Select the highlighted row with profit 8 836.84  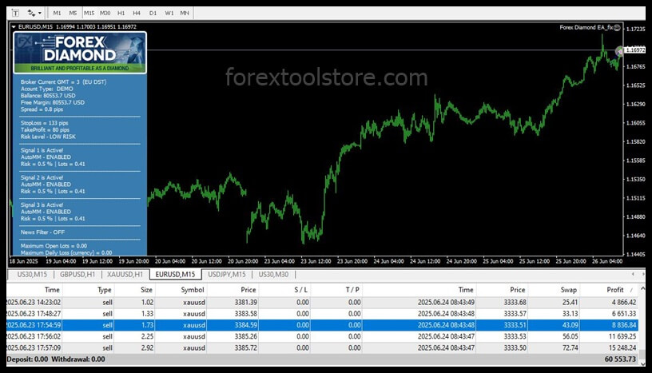tap(322, 325)
